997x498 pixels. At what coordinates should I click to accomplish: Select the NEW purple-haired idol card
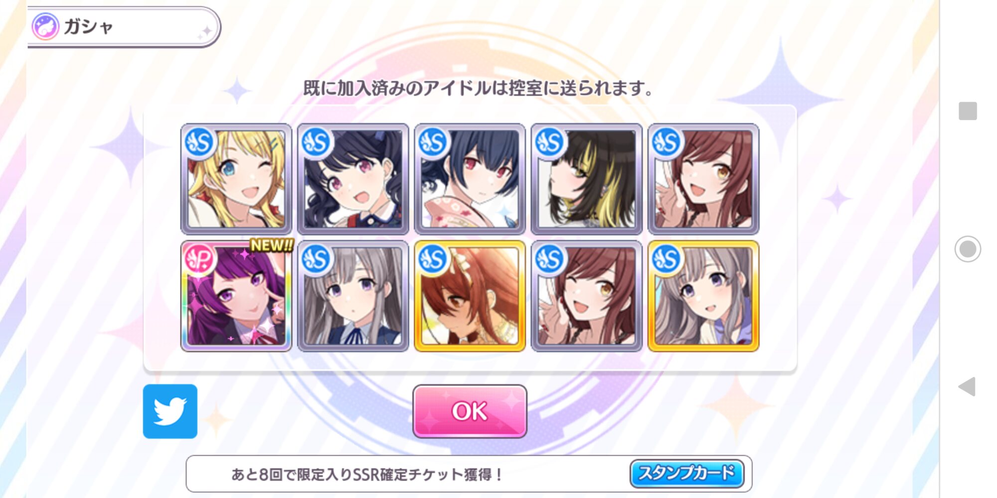(x=236, y=296)
